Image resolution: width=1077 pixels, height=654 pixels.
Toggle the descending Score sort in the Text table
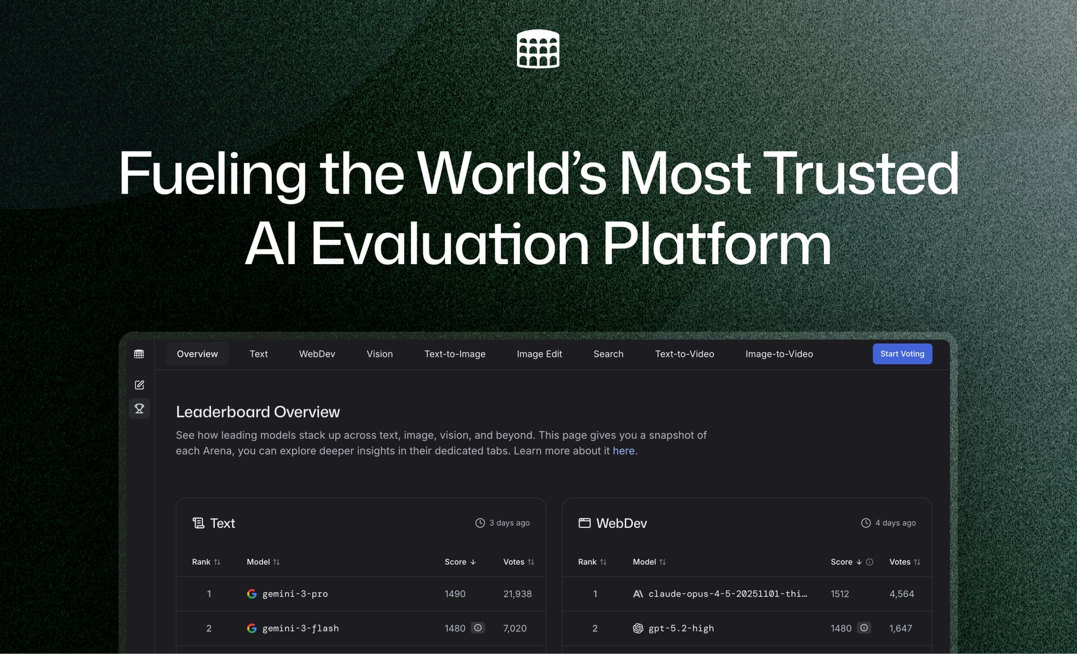[x=473, y=561]
